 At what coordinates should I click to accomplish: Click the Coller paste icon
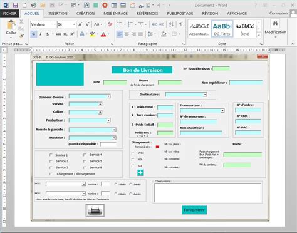[11, 26]
